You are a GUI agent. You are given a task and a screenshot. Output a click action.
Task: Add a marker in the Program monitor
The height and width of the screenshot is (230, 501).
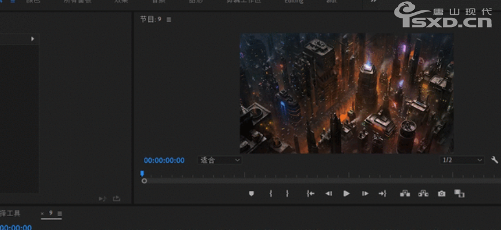click(x=251, y=193)
